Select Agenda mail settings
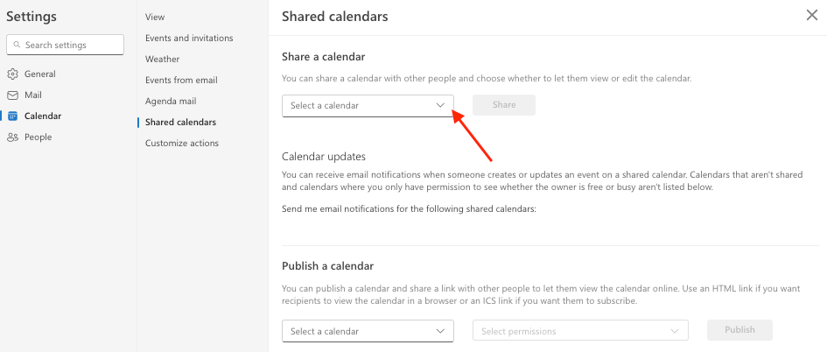Screen dimensions: 827x352 point(171,101)
